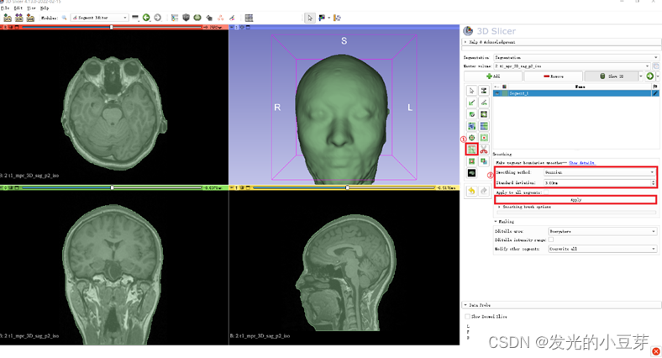Open the Segment Editor toolbar shortcut icon
The image size is (662, 358).
tap(232, 18)
